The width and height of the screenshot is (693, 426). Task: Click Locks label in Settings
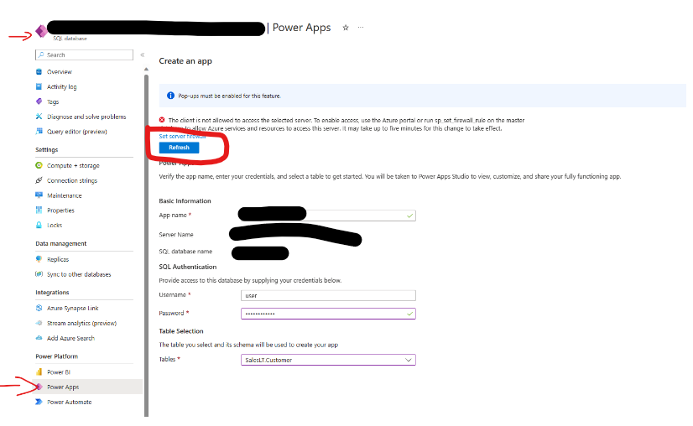(55, 225)
